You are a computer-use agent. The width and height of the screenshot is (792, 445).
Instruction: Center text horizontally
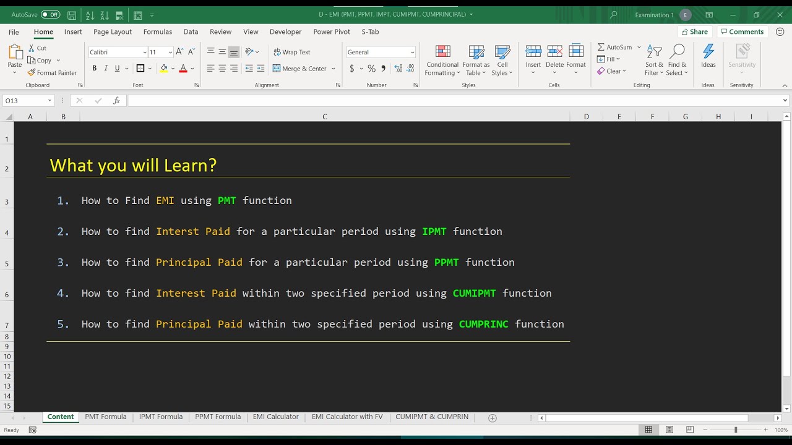(x=222, y=69)
